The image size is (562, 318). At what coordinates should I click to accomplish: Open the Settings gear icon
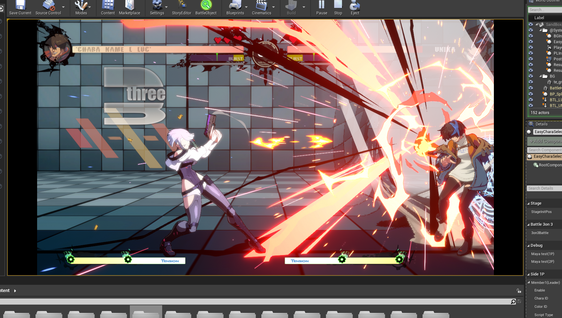pyautogui.click(x=157, y=5)
